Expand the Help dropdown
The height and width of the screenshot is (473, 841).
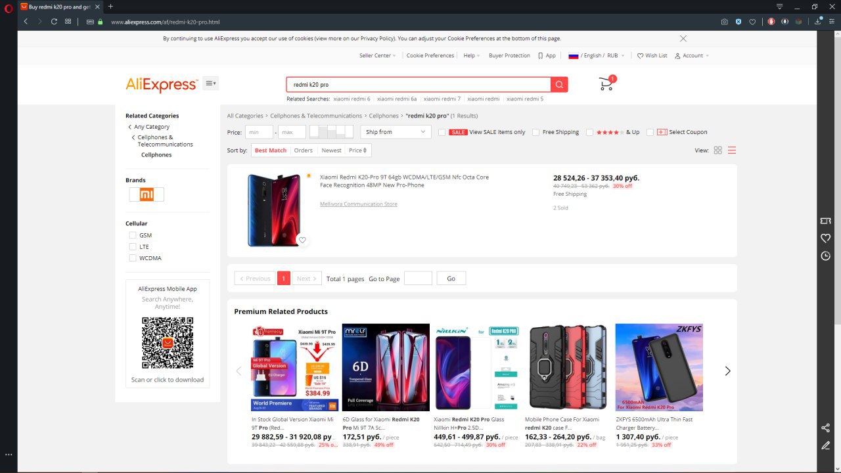point(471,56)
